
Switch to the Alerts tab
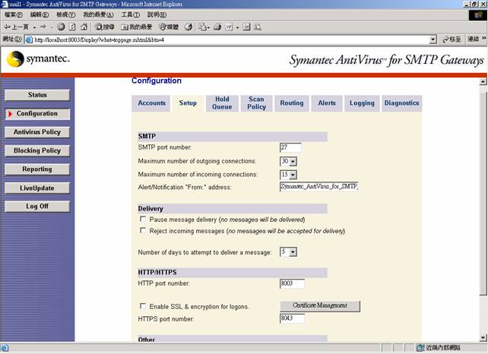(327, 103)
